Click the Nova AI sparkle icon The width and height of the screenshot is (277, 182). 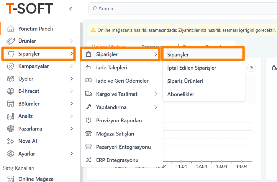tap(11, 141)
